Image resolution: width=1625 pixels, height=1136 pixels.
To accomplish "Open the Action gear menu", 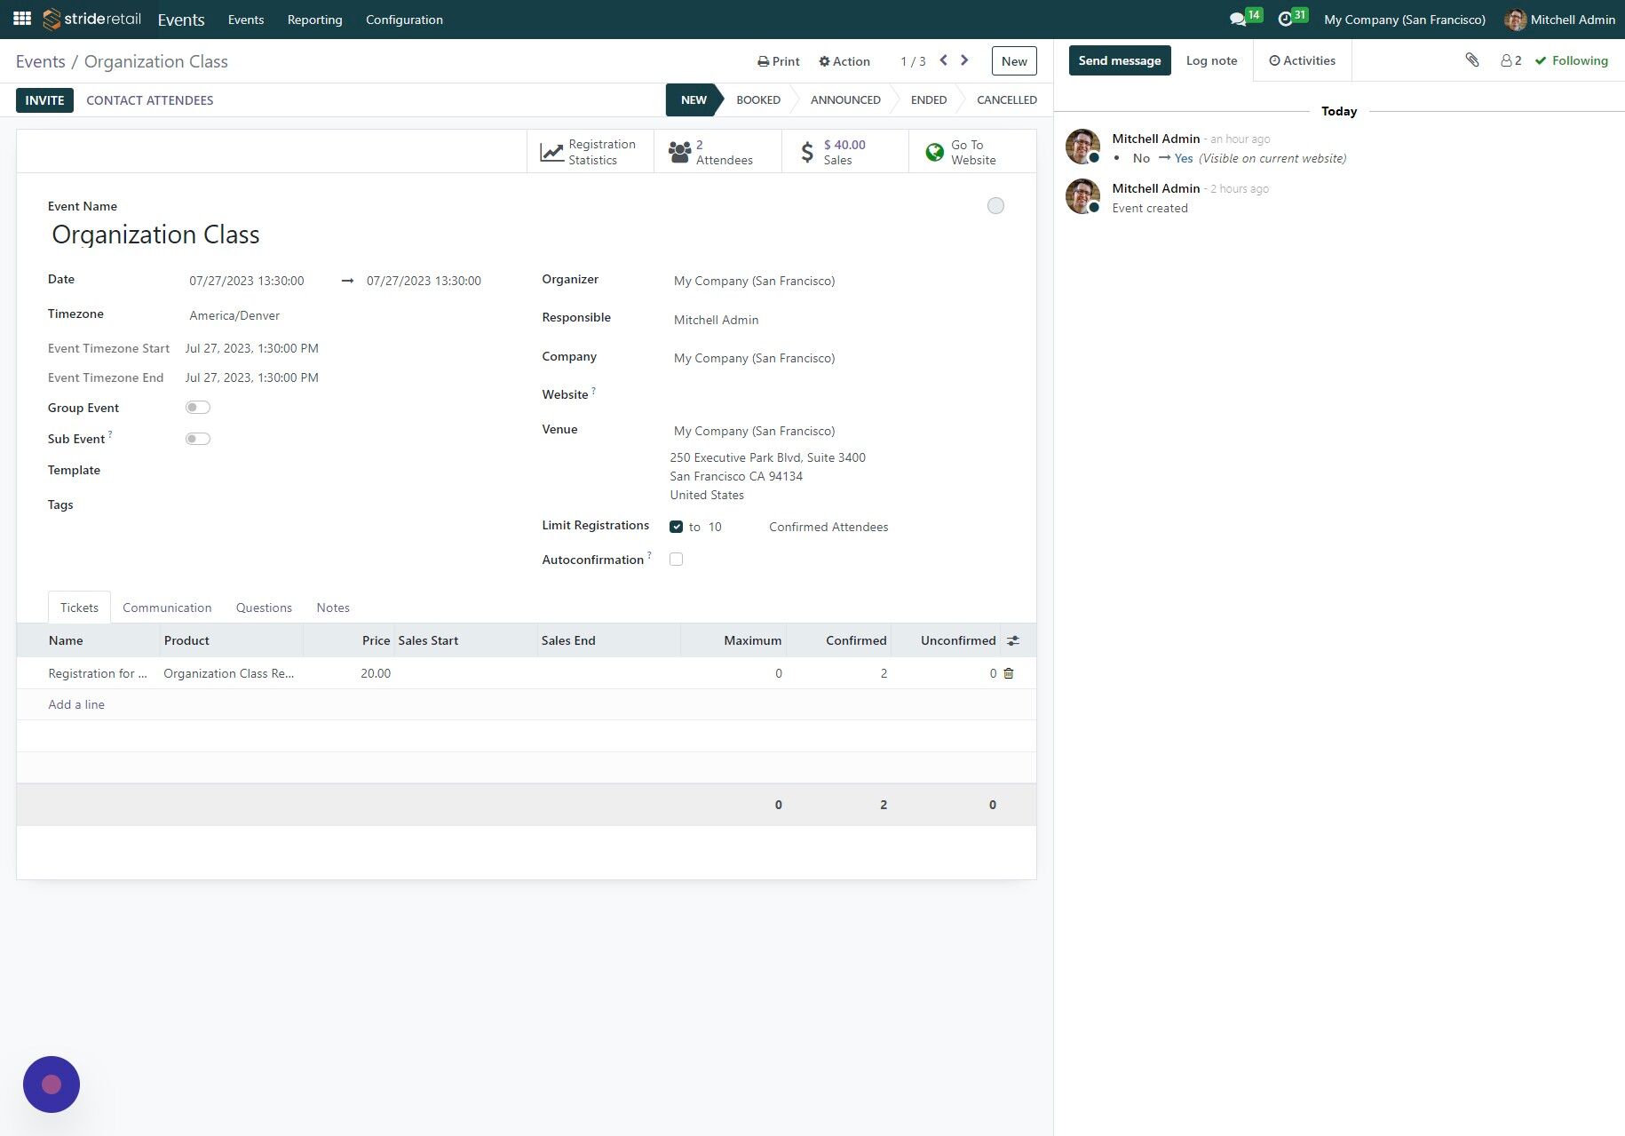I will tap(844, 61).
